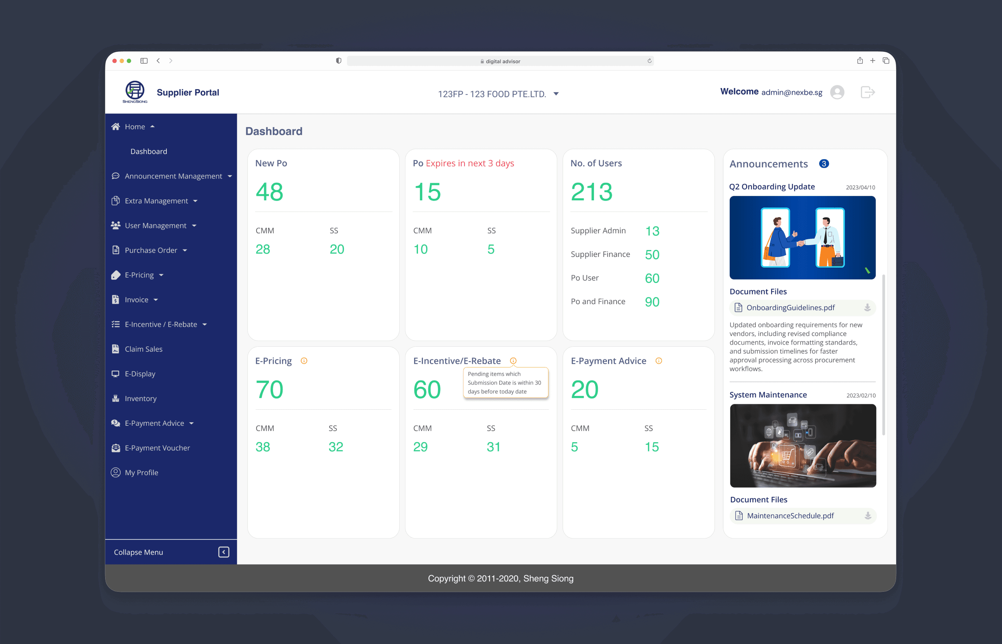Screen dimensions: 1002x644
Task: Click the announcements panel scrollbar
Action: click(883, 355)
